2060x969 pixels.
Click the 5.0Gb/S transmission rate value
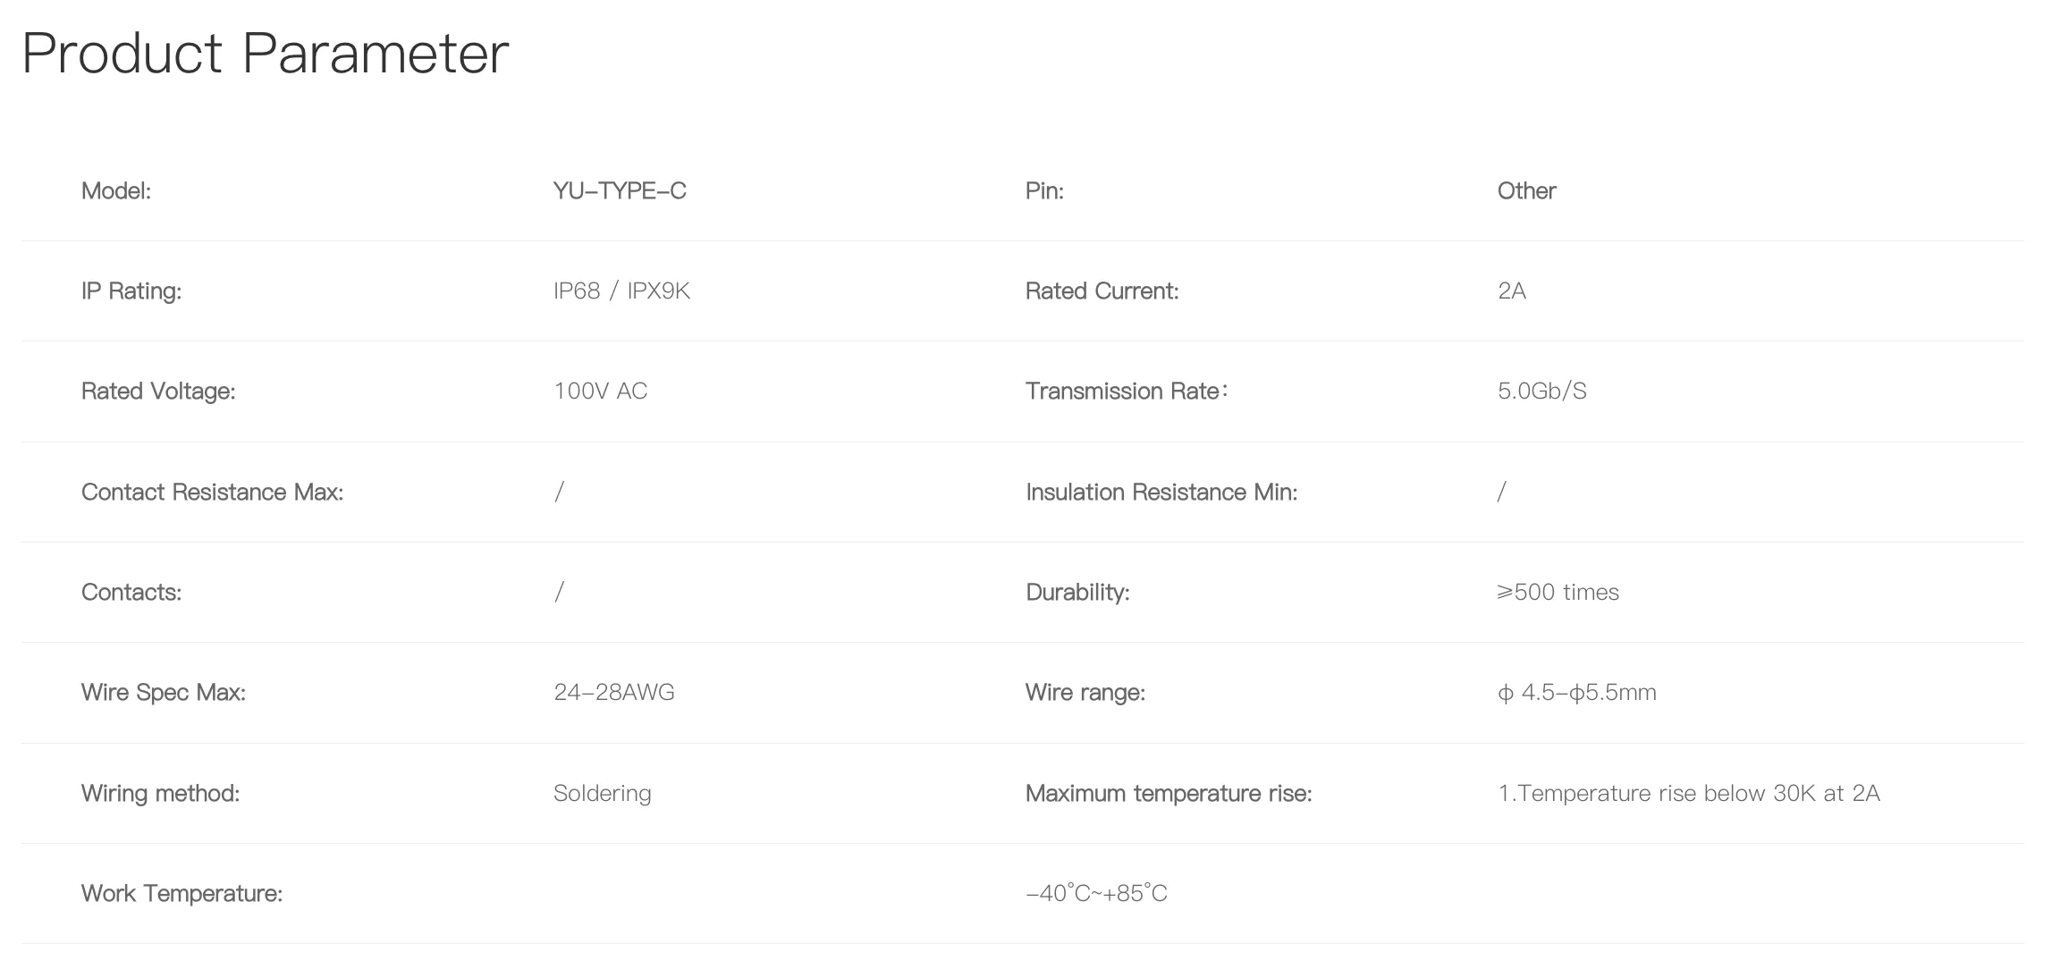point(1542,391)
